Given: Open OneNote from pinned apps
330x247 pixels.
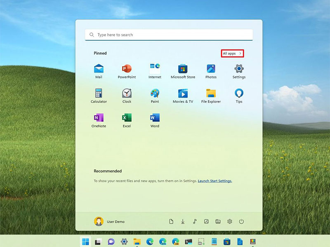Looking at the screenshot, I should (99, 120).
